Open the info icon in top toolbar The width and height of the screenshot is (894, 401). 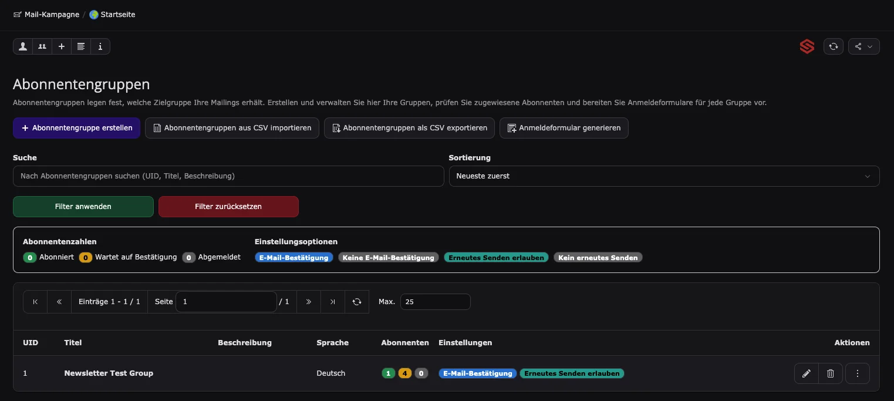pos(100,46)
